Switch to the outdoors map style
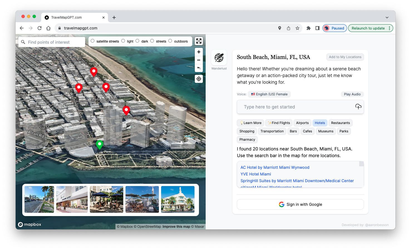This screenshot has width=411, height=250. 170,41
